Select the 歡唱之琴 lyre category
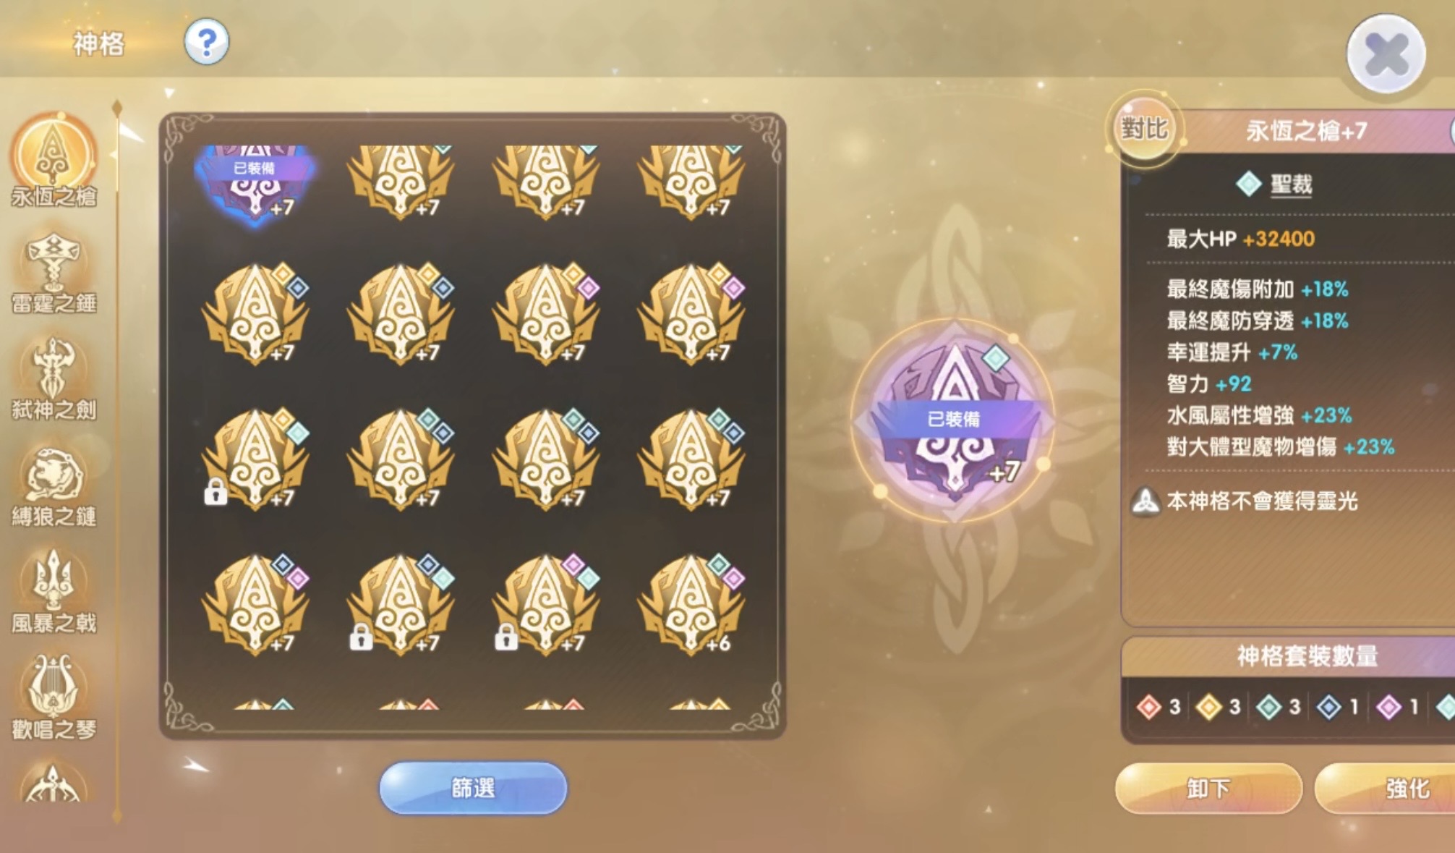The width and height of the screenshot is (1455, 853). coord(54,698)
